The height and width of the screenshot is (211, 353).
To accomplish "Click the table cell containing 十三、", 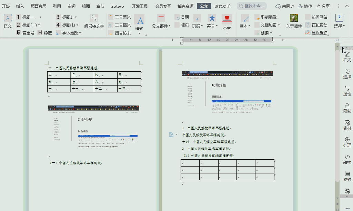I will click(129, 89).
